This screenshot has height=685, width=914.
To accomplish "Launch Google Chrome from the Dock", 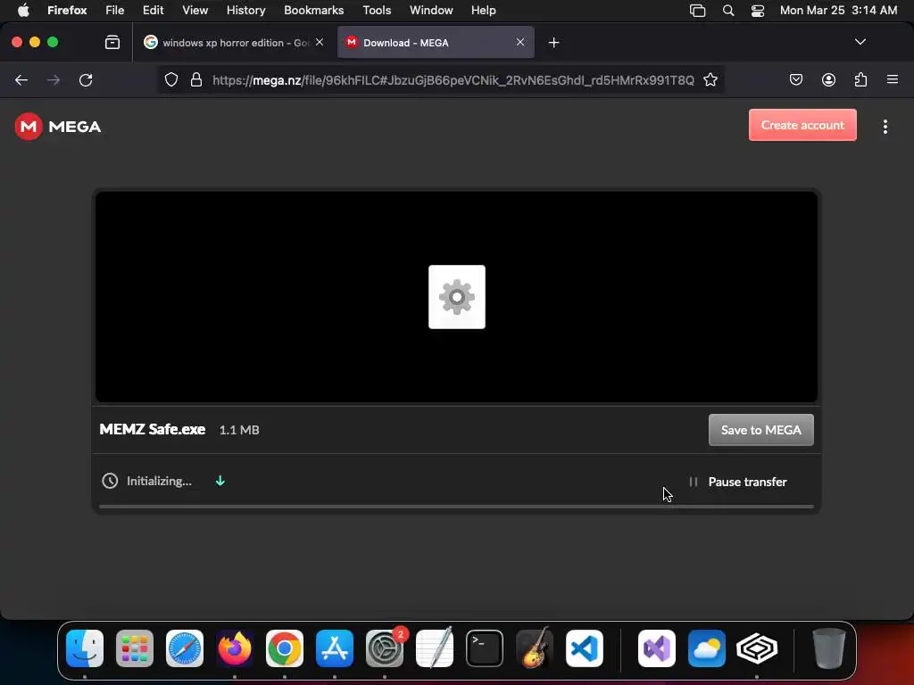I will point(285,648).
